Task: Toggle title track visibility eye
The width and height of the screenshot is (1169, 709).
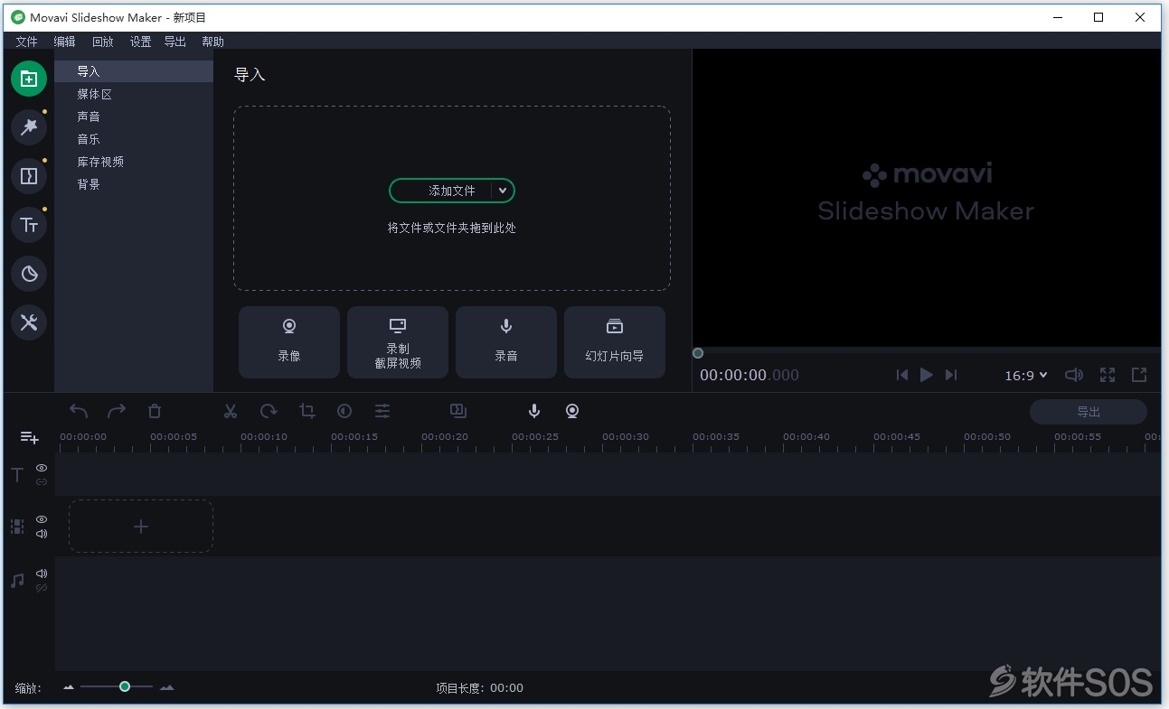Action: (x=42, y=468)
